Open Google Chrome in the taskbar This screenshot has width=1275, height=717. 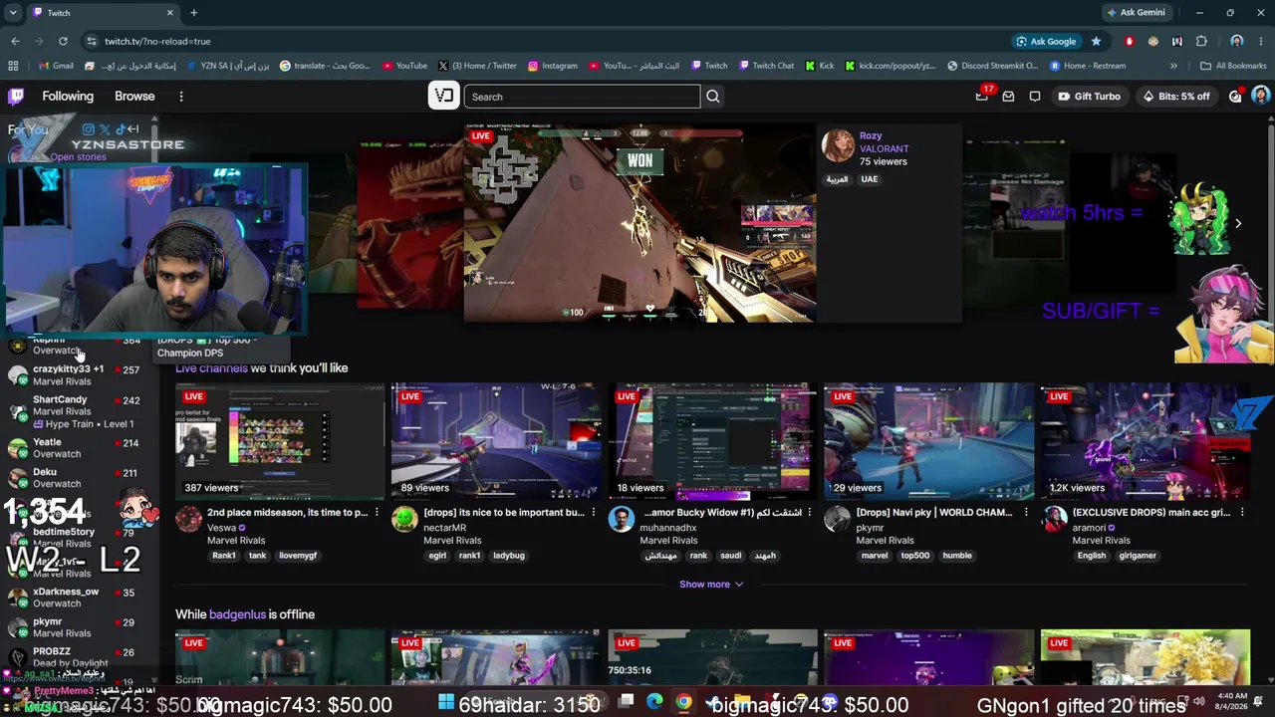(683, 702)
